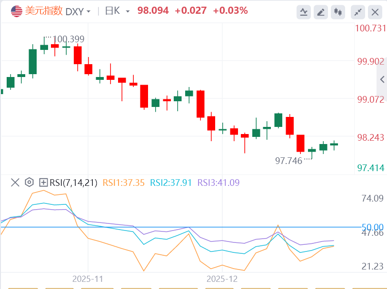
Task: Switch chart style via candlestick icon
Action: click(338, 11)
